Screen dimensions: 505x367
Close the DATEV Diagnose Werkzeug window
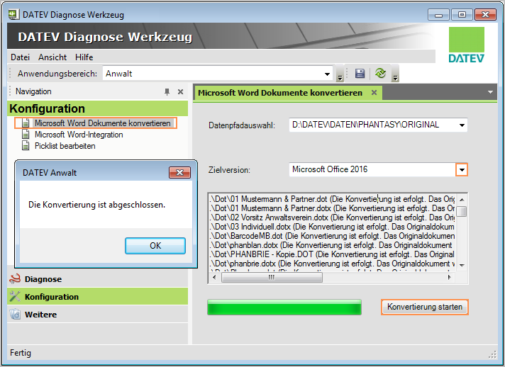point(485,15)
